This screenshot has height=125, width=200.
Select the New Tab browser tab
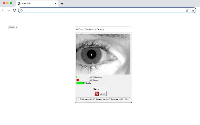[37, 3]
